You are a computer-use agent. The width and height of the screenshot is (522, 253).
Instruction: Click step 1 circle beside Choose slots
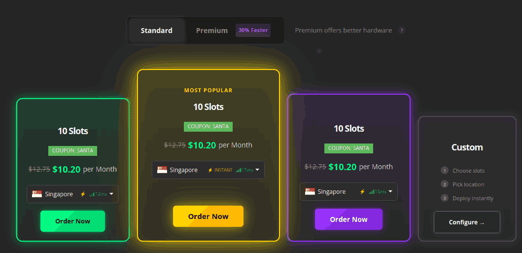coord(444,171)
